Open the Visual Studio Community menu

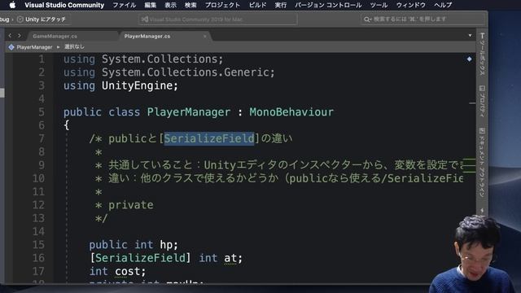coord(64,5)
